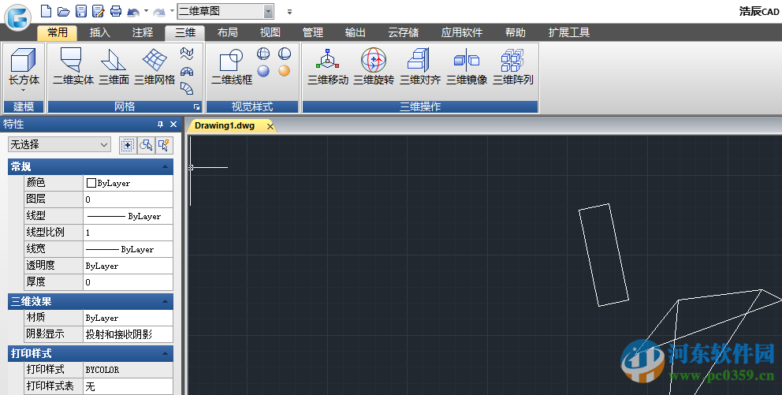Select the 长方体 box modeling tool
The image size is (782, 395).
point(24,66)
